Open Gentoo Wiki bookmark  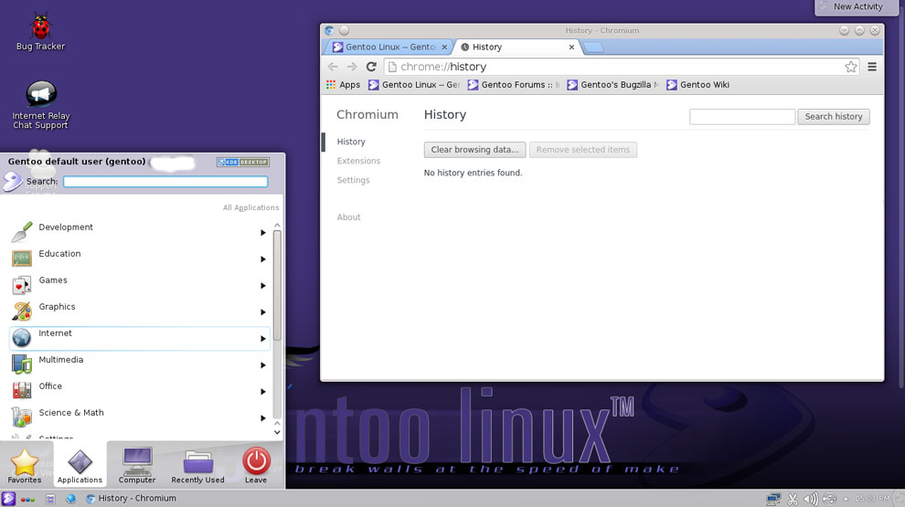697,85
